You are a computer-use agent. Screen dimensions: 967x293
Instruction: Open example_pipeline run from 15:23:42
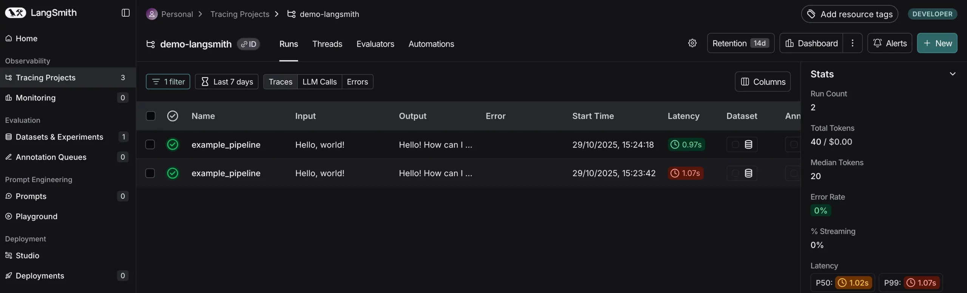[x=226, y=173]
